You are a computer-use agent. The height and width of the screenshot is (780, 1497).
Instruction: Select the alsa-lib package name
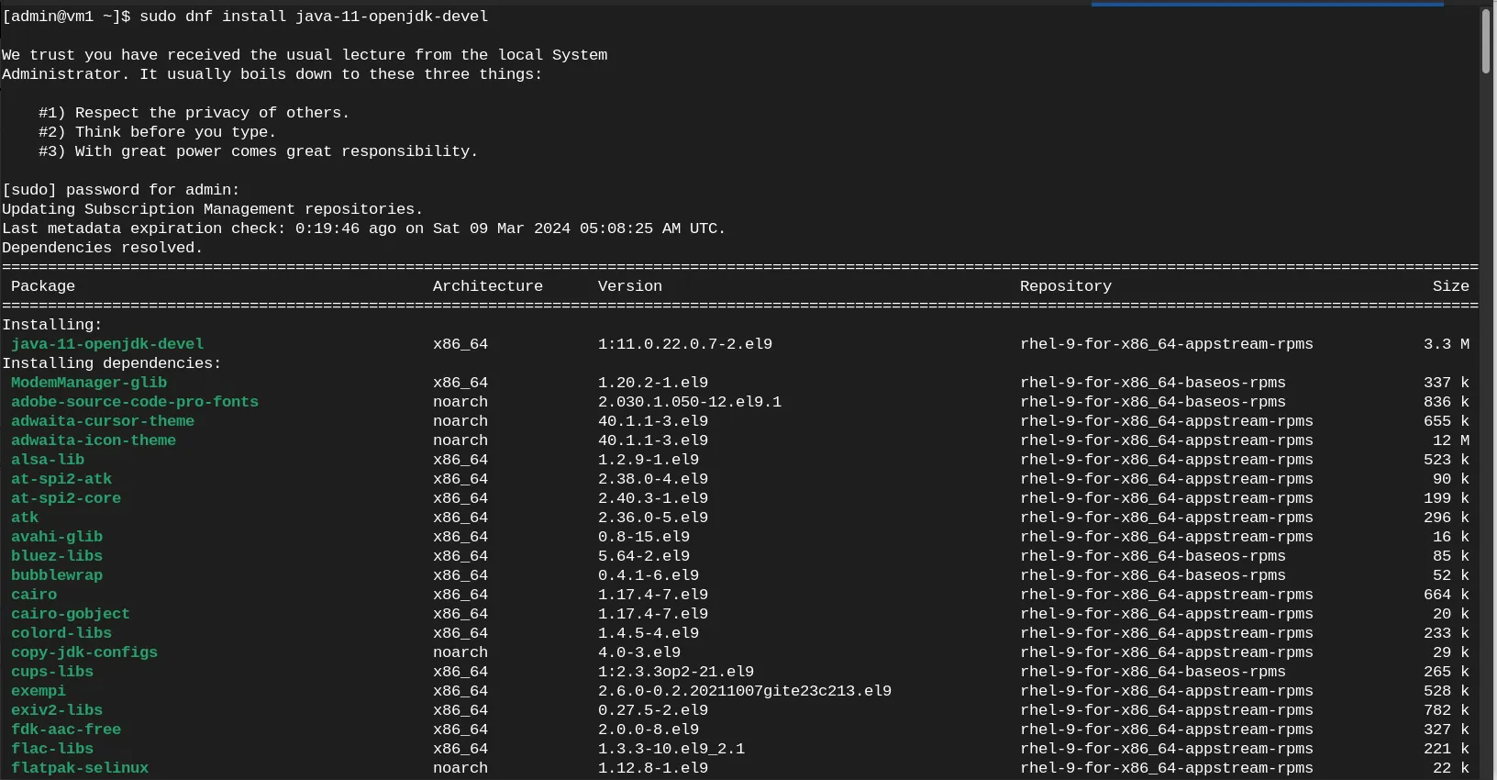coord(48,460)
